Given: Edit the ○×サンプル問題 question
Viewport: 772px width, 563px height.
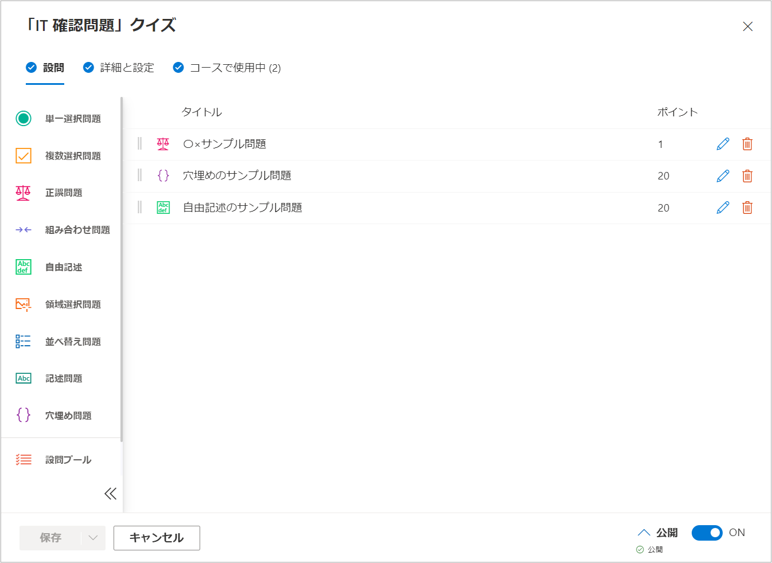Looking at the screenshot, I should (723, 144).
